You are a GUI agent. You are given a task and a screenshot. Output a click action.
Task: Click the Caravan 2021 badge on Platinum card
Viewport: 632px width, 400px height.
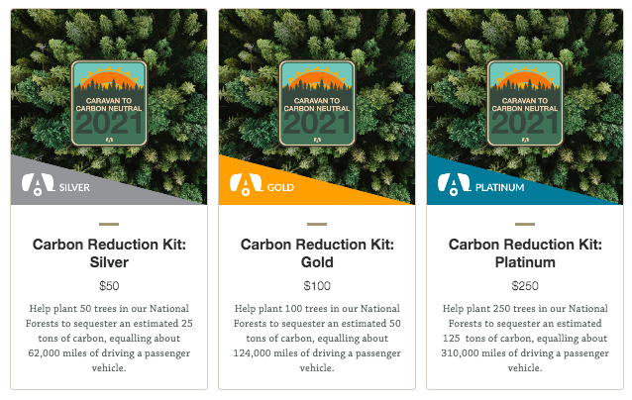[525, 103]
